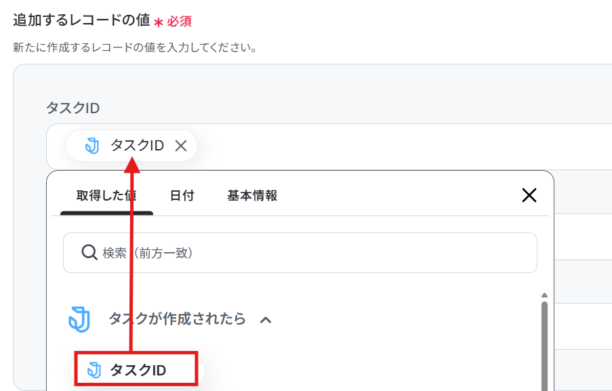
Task: Click the list's vertical scrollbar thumb
Action: 544,346
